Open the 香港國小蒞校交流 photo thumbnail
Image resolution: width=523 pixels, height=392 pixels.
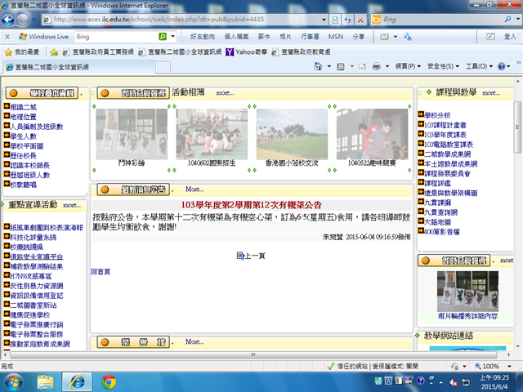click(x=292, y=134)
